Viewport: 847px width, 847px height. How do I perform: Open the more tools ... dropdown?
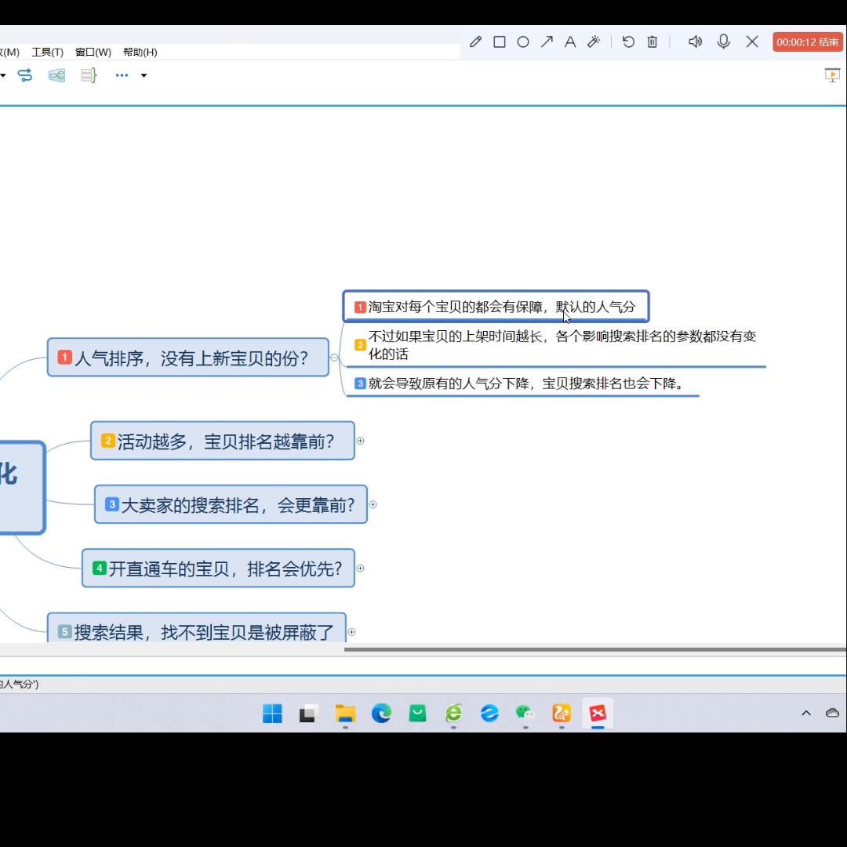[122, 75]
